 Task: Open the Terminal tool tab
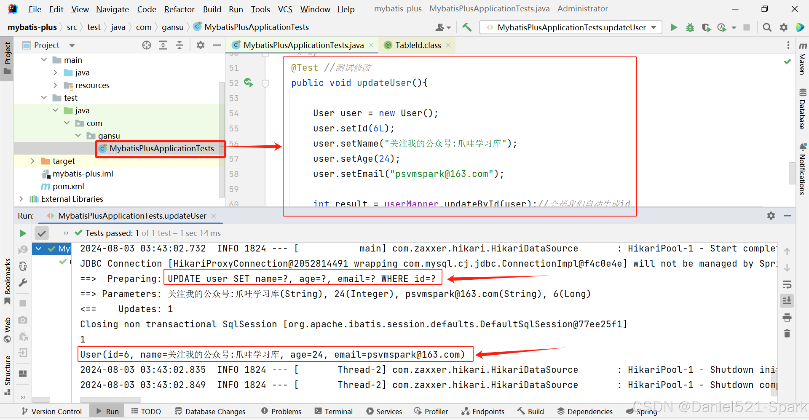click(x=334, y=411)
